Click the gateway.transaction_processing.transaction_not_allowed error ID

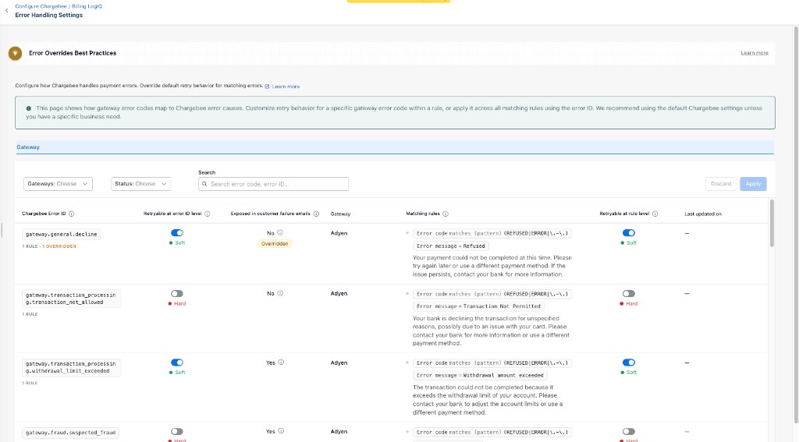[71, 299]
